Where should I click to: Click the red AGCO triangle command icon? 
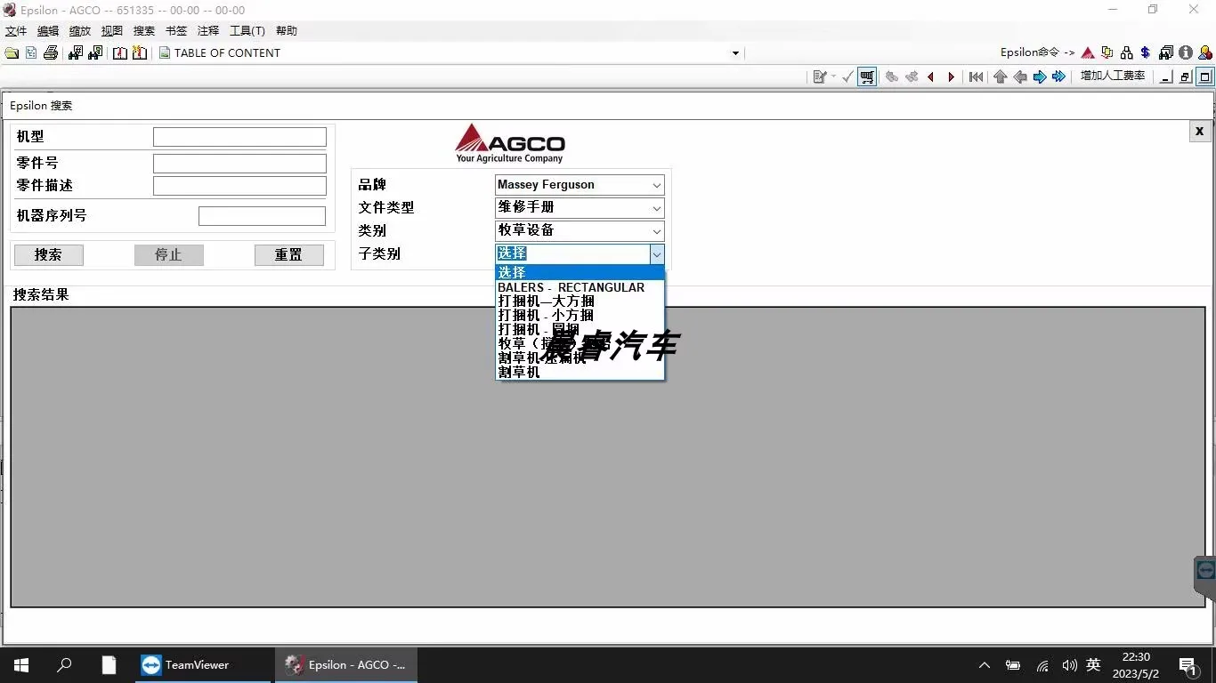(x=1088, y=53)
